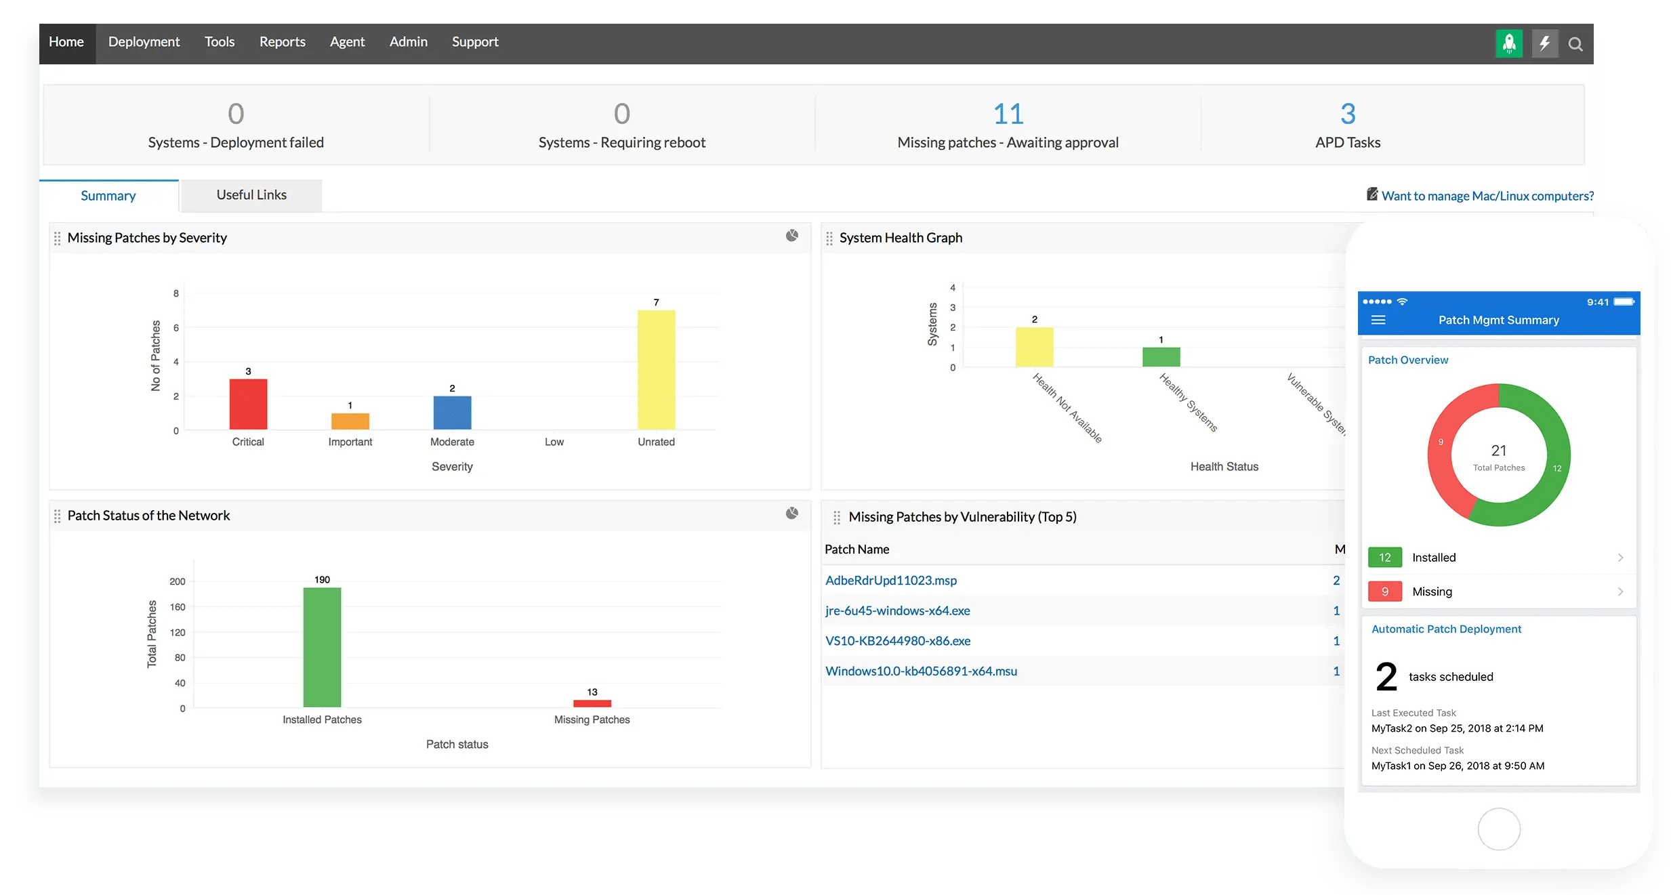1671x895 pixels.
Task: Open the Deployment menu
Action: [x=144, y=41]
